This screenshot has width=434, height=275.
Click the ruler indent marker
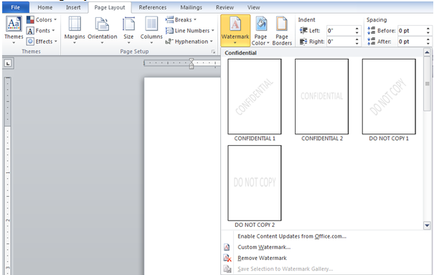[192, 64]
